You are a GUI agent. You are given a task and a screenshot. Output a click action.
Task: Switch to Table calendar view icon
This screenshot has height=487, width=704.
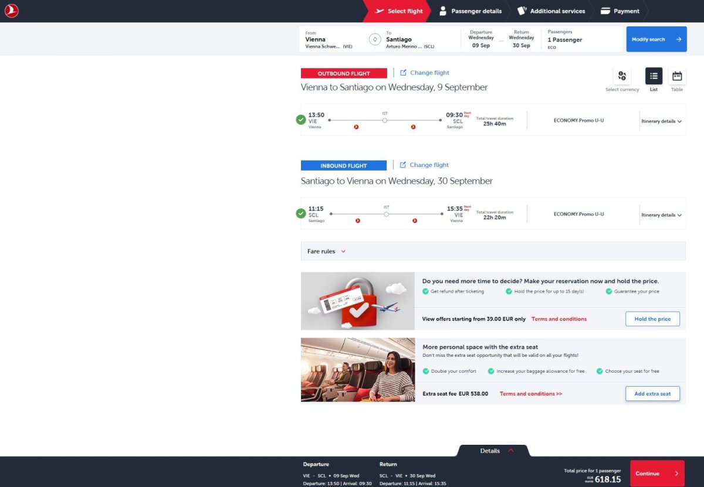tap(677, 76)
